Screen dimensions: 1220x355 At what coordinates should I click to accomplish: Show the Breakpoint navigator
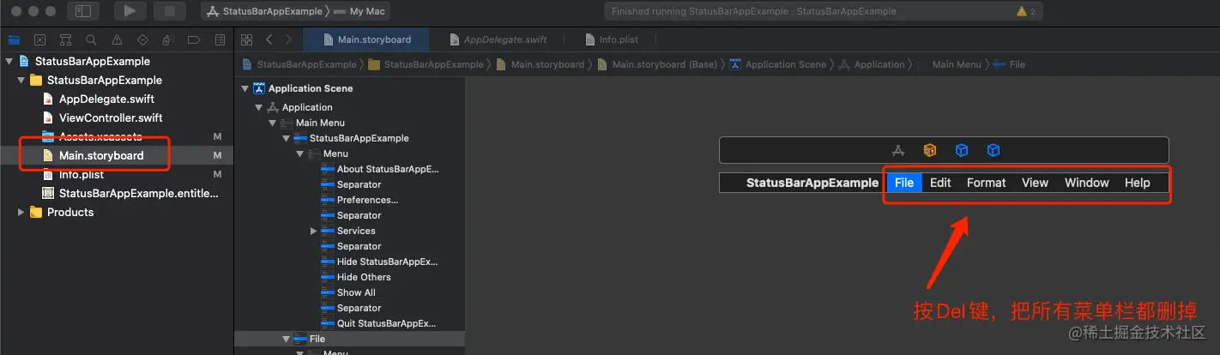194,39
